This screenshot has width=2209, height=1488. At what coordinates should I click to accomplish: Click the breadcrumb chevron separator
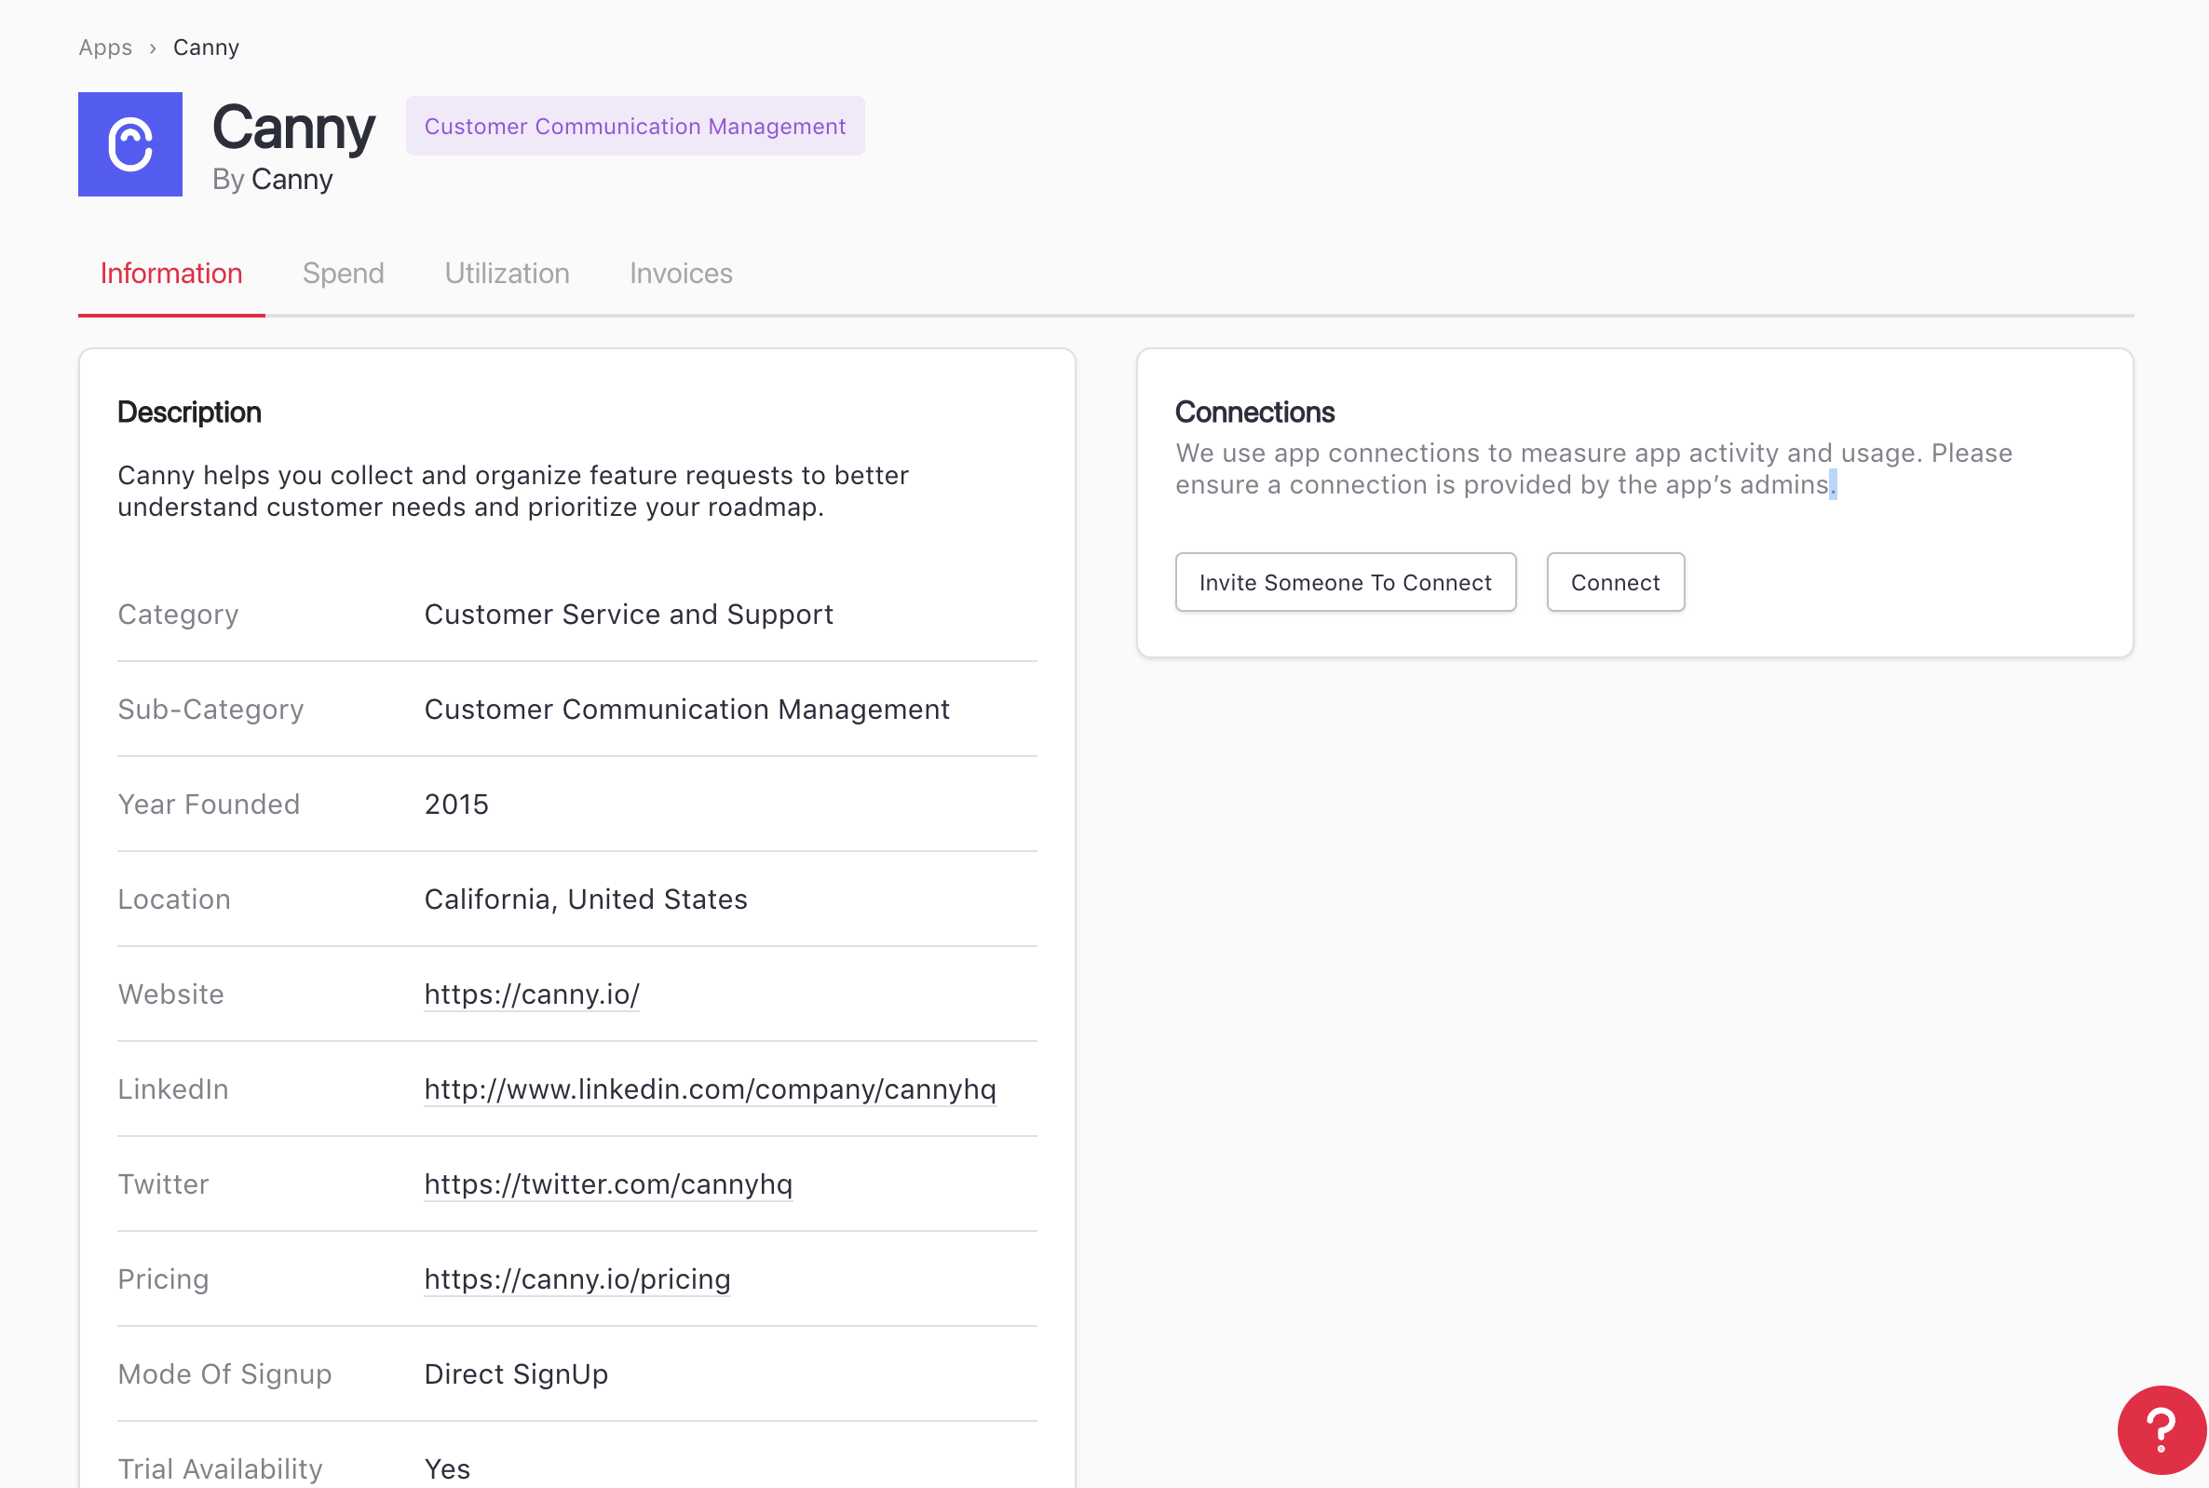pos(153,48)
